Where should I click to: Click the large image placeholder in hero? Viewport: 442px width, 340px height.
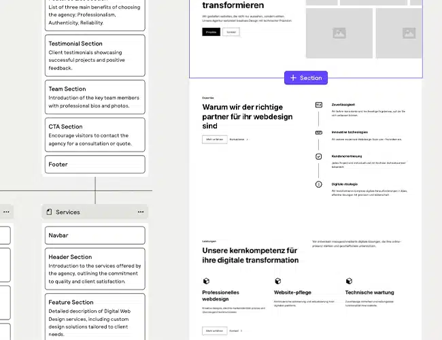click(339, 33)
